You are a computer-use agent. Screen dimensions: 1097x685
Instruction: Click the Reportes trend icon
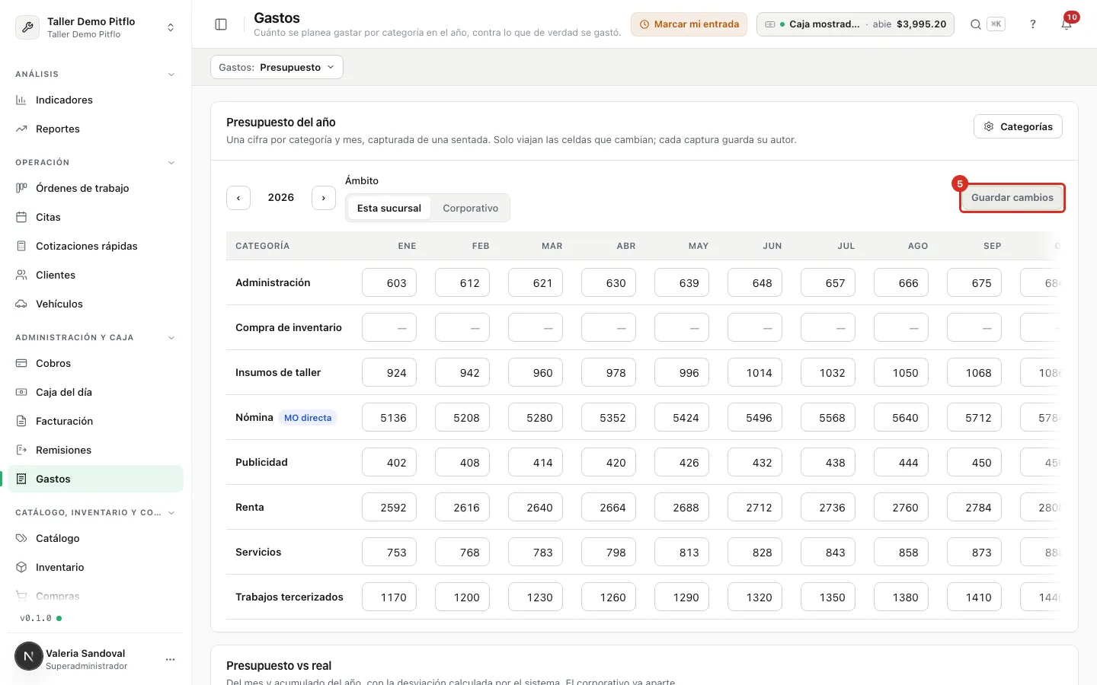(x=21, y=129)
